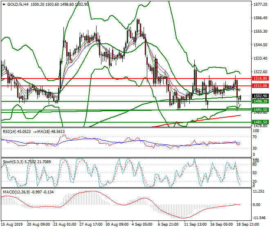Select the ->MA(18) 48.5613 label in the RSI panel

click(48, 132)
